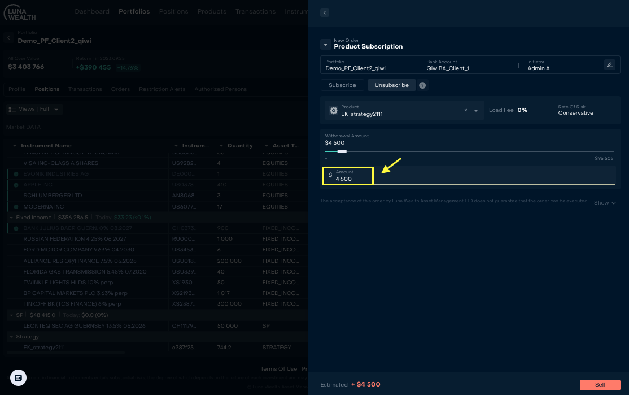Open the Products menu item
This screenshot has height=395, width=629.
pos(212,11)
